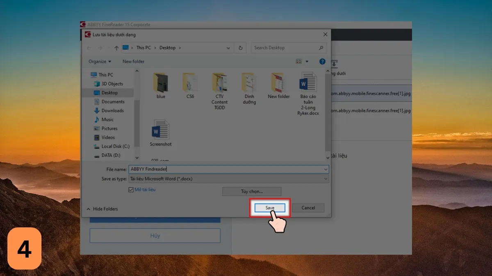Open the Save as type dropdown
The image size is (492, 276).
(x=326, y=179)
